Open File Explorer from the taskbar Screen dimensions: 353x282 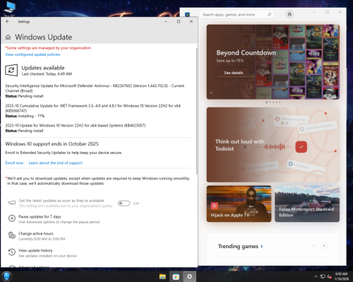tap(162, 276)
